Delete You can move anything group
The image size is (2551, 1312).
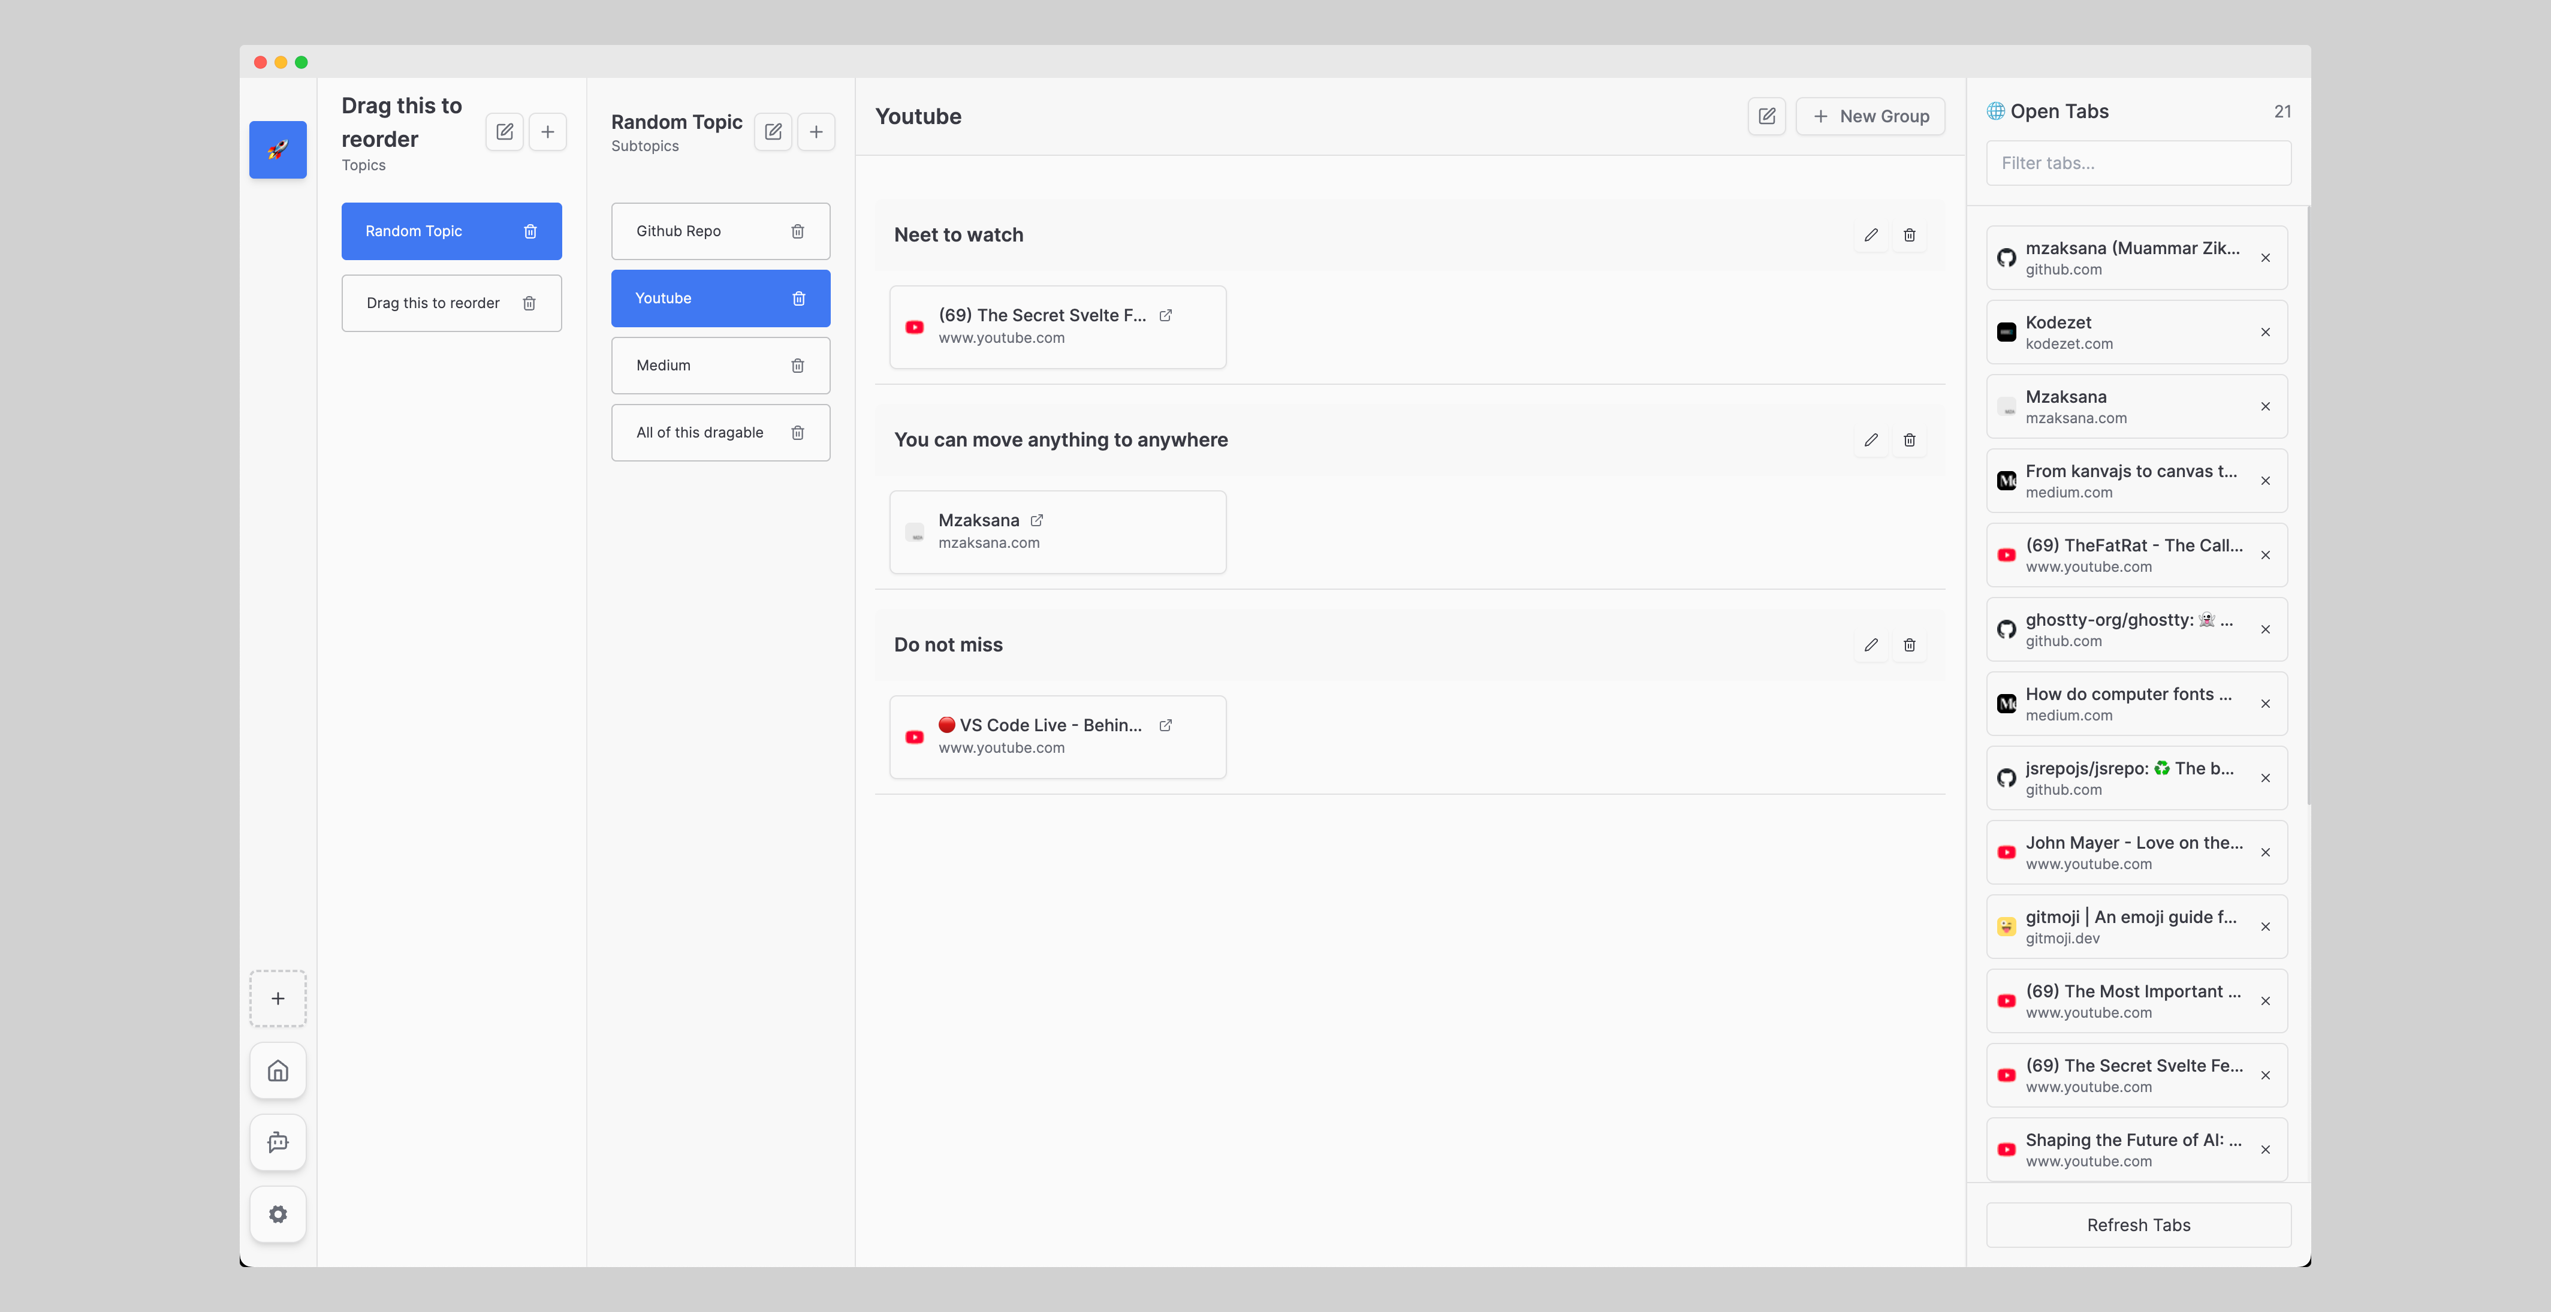[1909, 440]
